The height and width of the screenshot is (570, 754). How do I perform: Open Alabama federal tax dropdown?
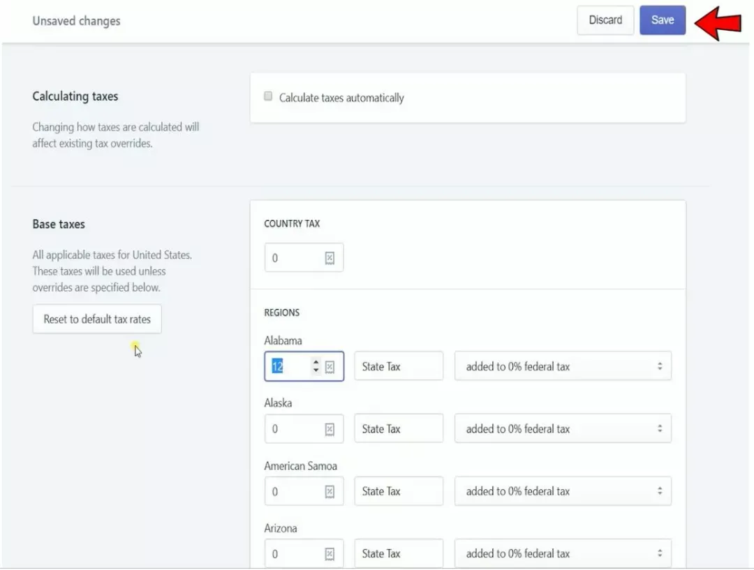pyautogui.click(x=563, y=366)
